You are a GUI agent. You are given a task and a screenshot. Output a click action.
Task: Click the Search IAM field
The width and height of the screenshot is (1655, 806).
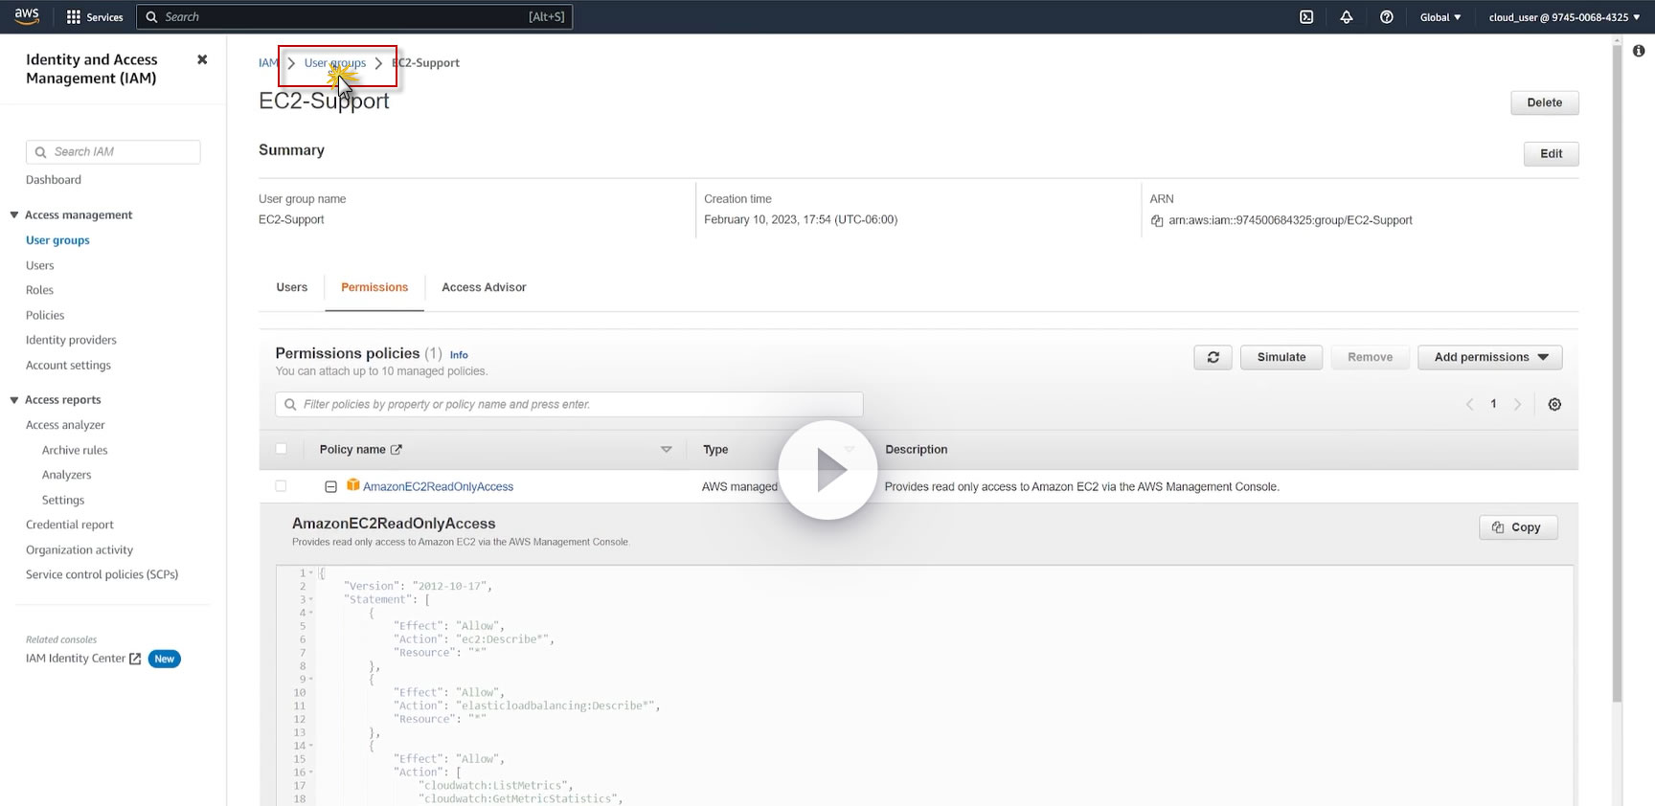click(113, 152)
